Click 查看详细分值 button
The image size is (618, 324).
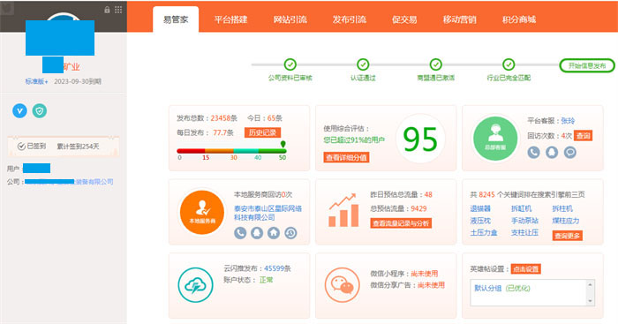(346, 158)
